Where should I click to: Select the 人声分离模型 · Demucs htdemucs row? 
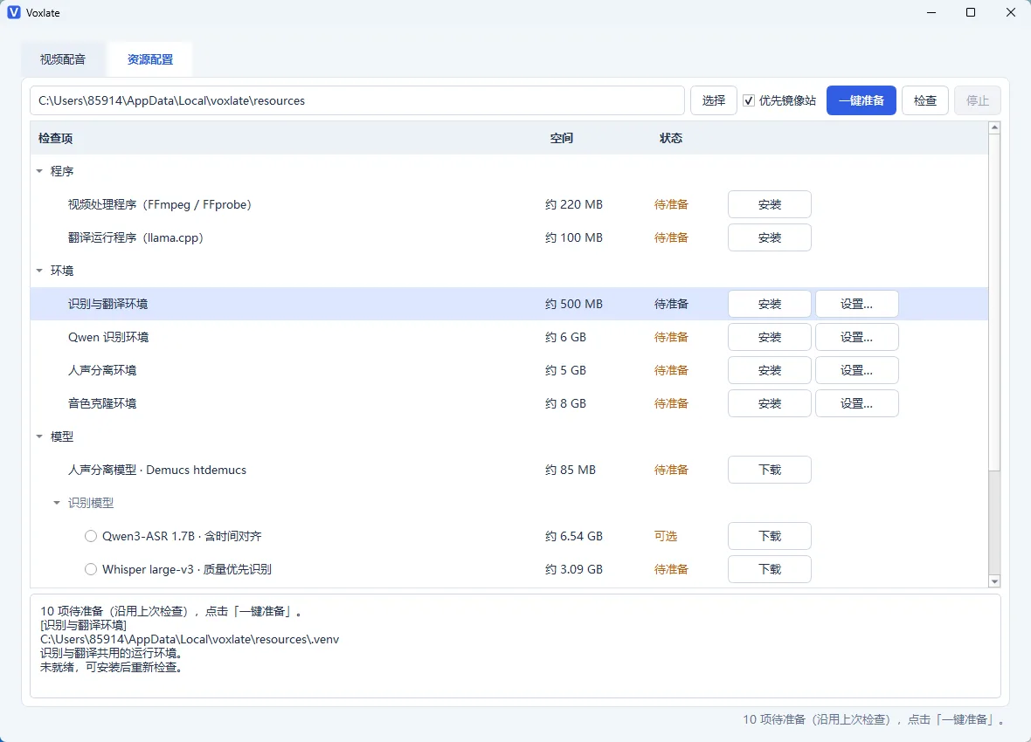click(x=509, y=470)
